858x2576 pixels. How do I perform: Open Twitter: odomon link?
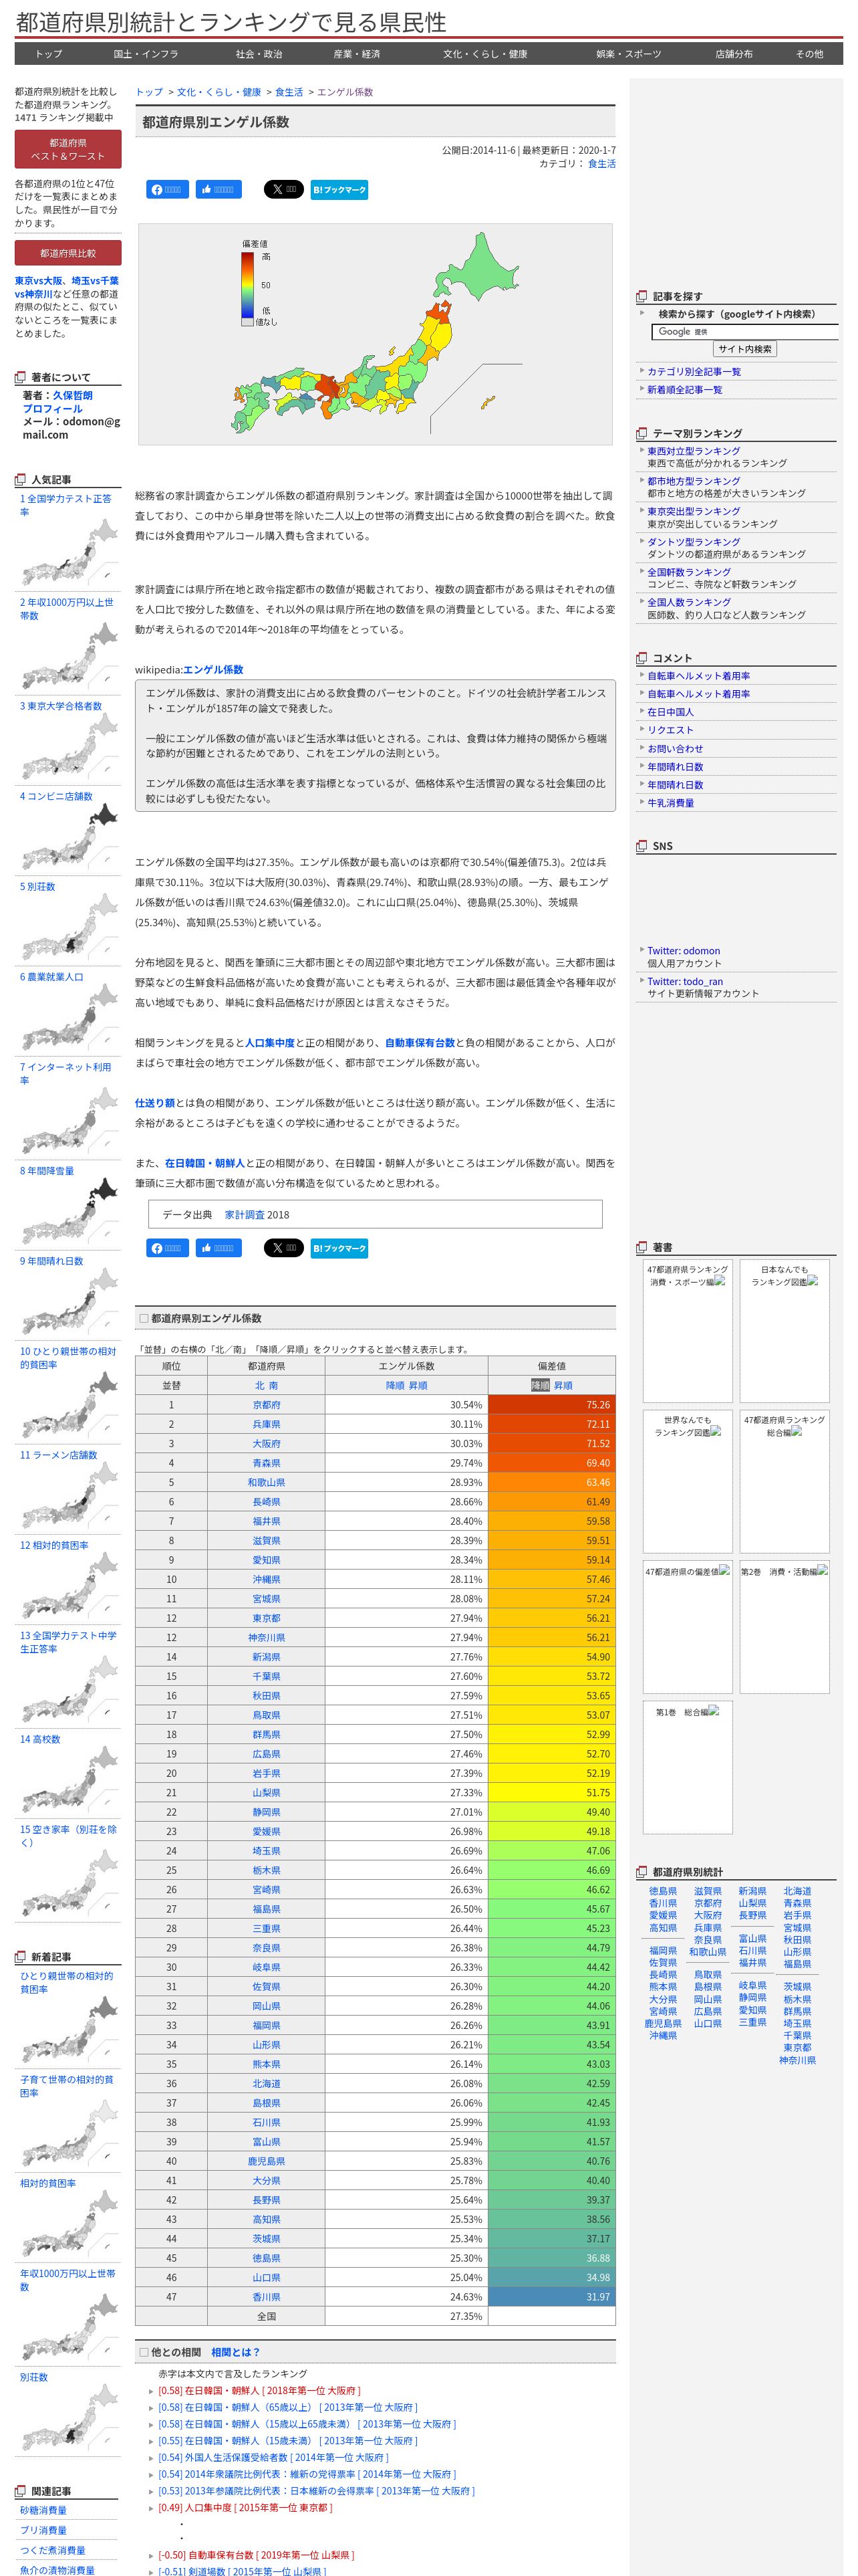click(x=683, y=951)
